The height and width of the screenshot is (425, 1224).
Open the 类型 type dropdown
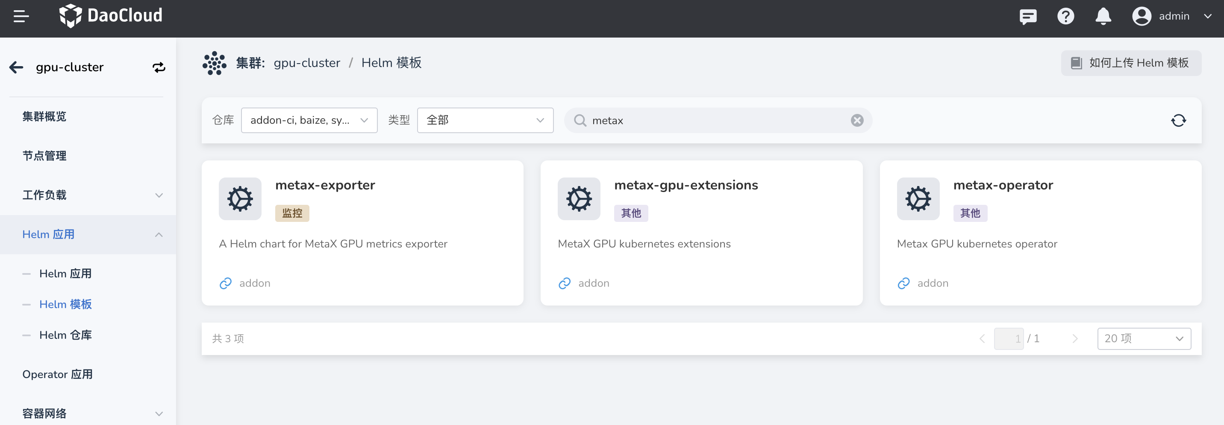pos(485,120)
